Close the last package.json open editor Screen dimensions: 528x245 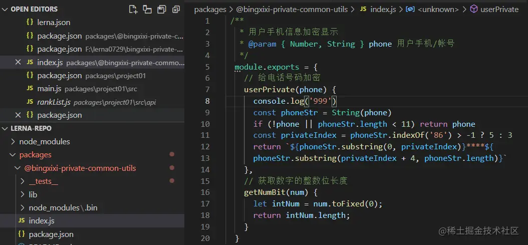pos(18,115)
